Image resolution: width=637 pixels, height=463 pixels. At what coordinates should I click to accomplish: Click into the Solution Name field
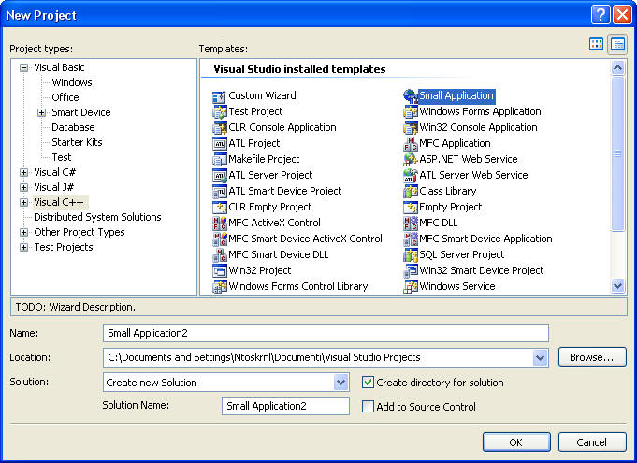point(285,406)
